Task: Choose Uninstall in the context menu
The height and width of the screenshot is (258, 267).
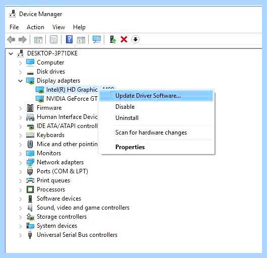Action: 156,118
